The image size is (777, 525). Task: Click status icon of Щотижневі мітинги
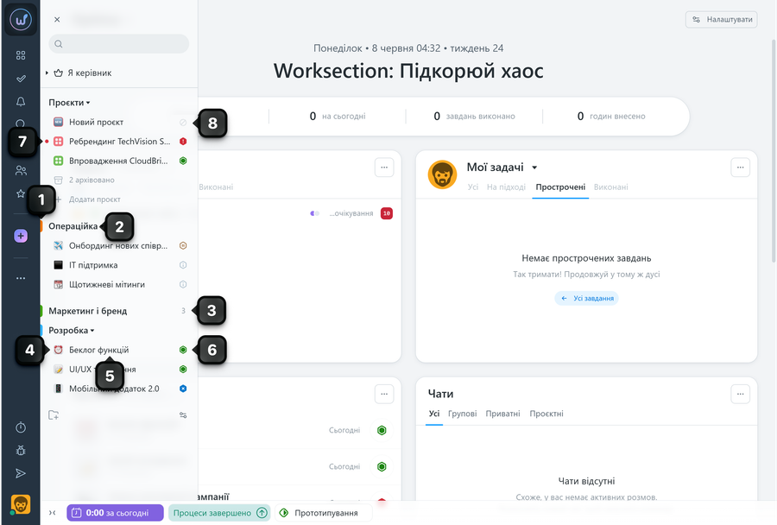click(183, 285)
